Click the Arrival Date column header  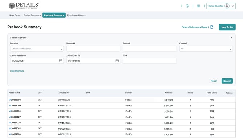pyautogui.click(x=64, y=93)
